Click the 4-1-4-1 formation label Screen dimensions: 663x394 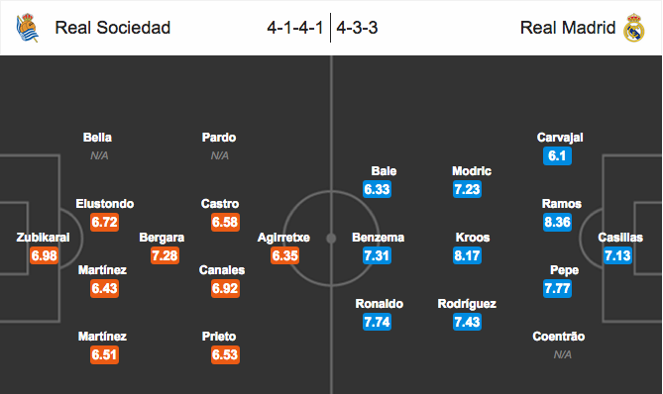[294, 28]
